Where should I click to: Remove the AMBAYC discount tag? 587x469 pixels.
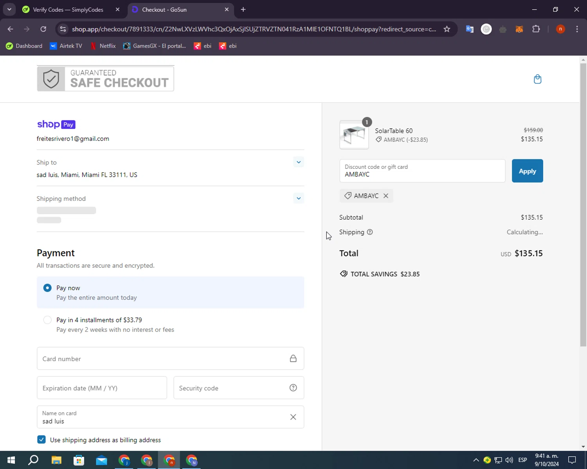tap(386, 196)
